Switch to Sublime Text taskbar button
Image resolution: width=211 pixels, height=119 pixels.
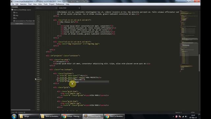tap(93, 116)
